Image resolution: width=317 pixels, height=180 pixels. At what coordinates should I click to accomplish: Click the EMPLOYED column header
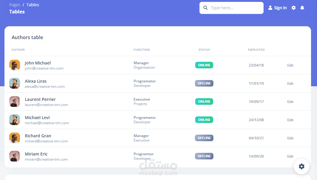[256, 50]
